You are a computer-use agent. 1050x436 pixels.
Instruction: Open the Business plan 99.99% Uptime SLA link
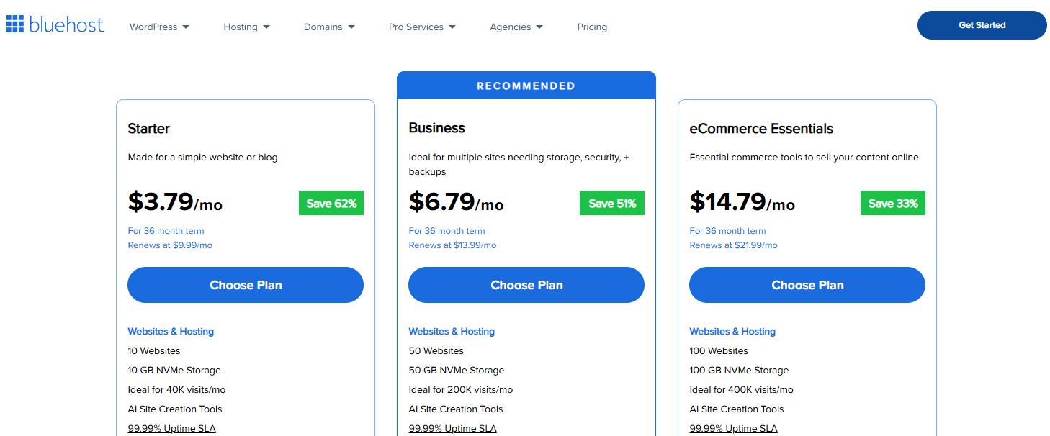click(x=452, y=429)
